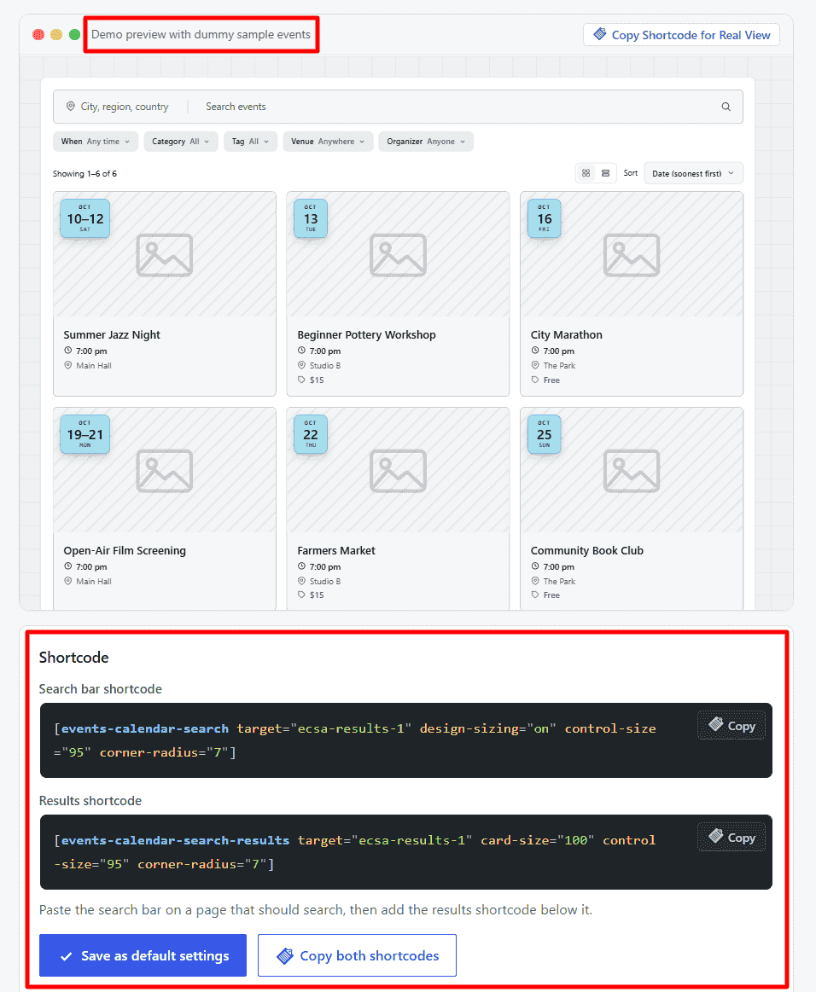Copy the search bar shortcode

coord(731,726)
